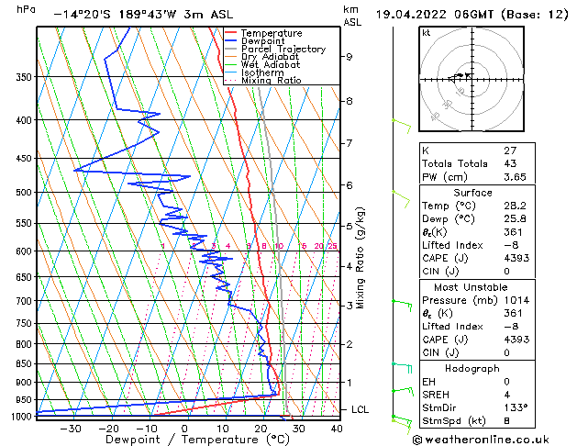Image resolution: width=577 pixels, height=446 pixels.
Task: Click the blue Dewpoint line sample in legend
Action: click(231, 40)
